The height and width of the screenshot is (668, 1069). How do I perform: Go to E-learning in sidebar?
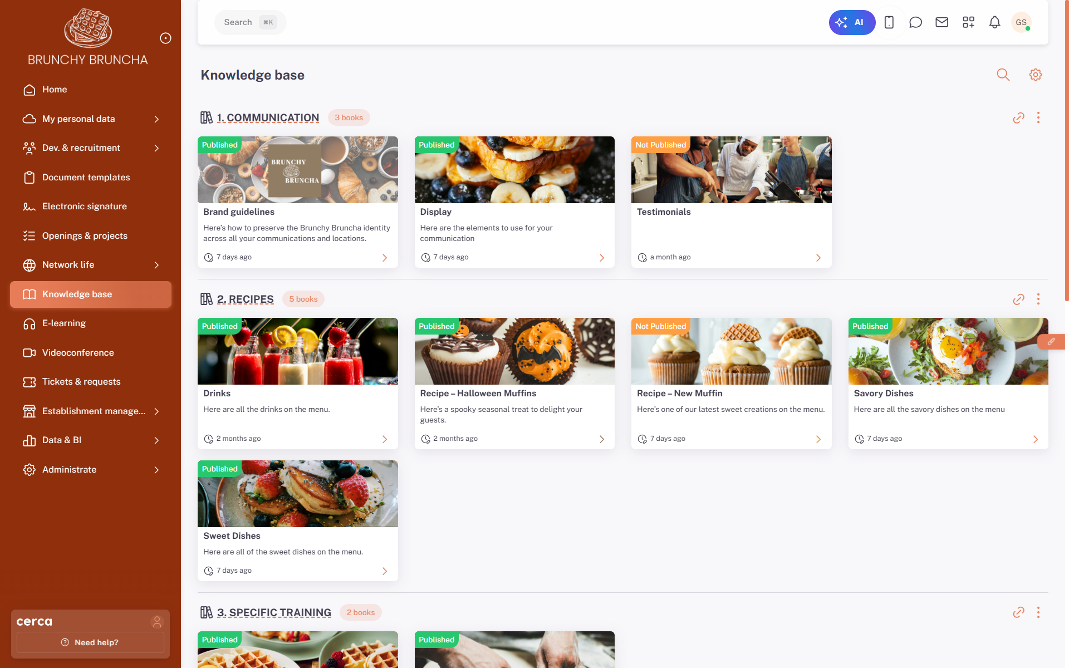(x=64, y=323)
